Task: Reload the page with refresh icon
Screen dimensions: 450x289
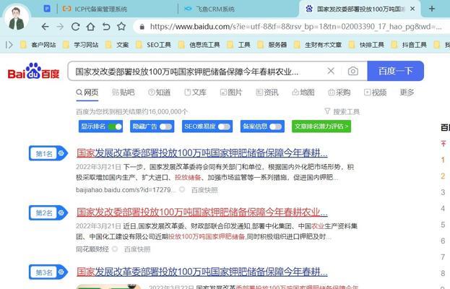Action: click(x=75, y=27)
